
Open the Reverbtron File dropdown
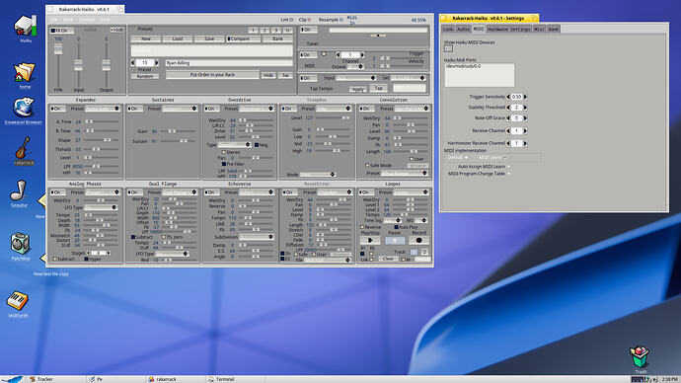pyautogui.click(x=327, y=261)
